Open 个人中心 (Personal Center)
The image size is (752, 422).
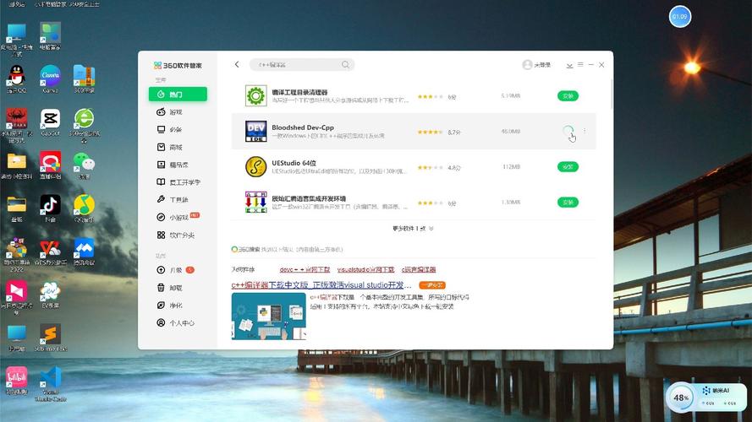pyautogui.click(x=178, y=323)
